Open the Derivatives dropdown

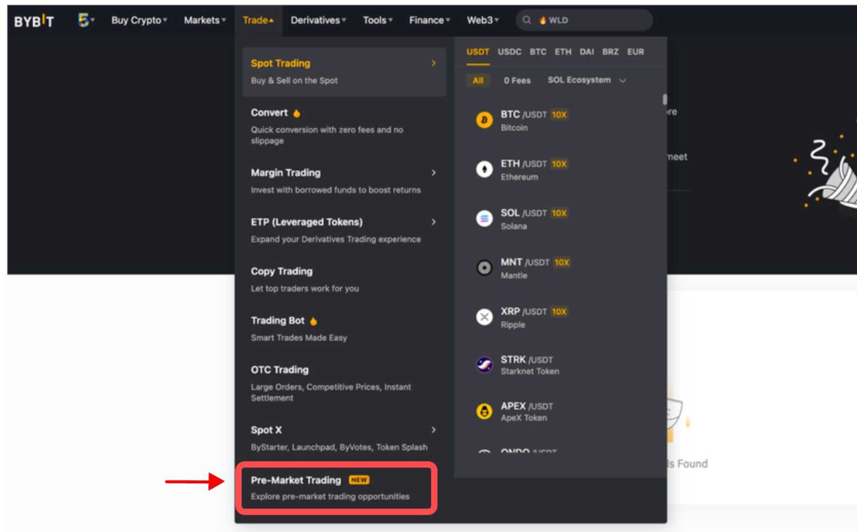tap(318, 20)
